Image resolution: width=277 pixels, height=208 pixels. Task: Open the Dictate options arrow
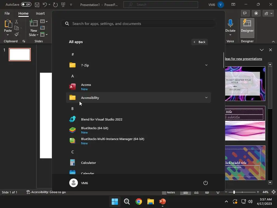click(230, 35)
